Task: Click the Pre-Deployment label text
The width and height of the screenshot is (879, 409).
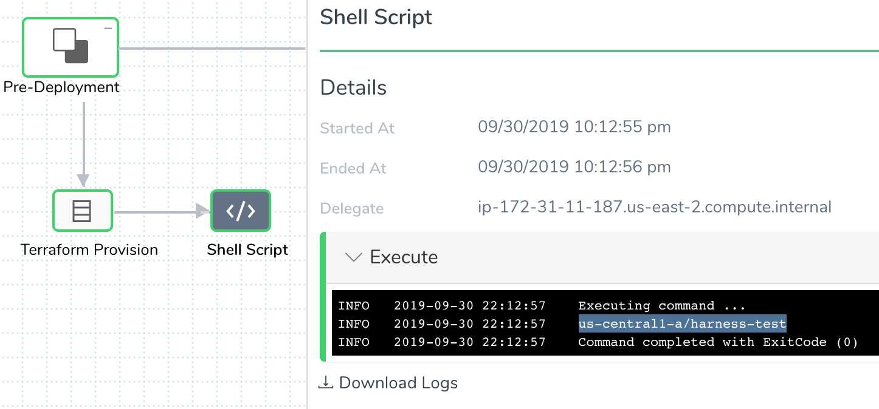Action: pyautogui.click(x=61, y=87)
